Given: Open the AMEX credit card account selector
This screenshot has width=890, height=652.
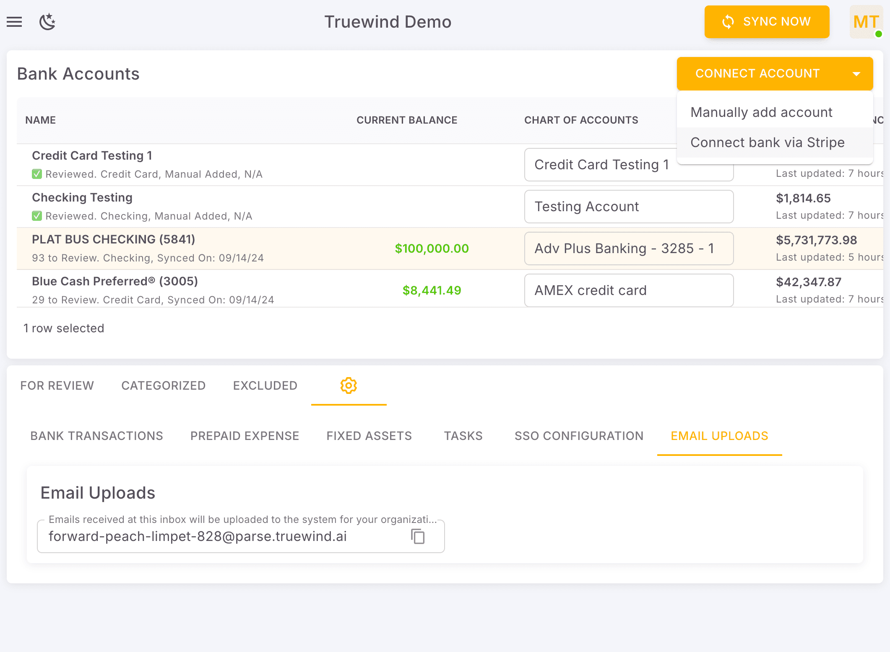Looking at the screenshot, I should pyautogui.click(x=628, y=290).
